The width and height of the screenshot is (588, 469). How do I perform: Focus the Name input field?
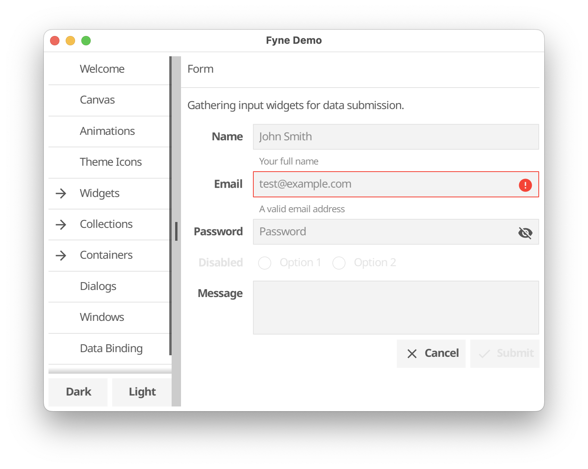click(396, 137)
